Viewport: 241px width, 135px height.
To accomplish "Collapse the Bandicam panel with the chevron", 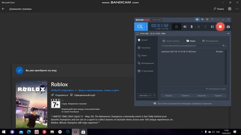I will (x=228, y=33).
